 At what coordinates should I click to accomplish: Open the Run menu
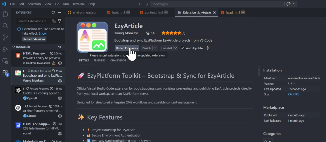(66, 4)
